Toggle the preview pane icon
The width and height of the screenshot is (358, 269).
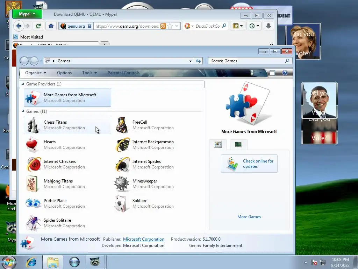pos(272,73)
